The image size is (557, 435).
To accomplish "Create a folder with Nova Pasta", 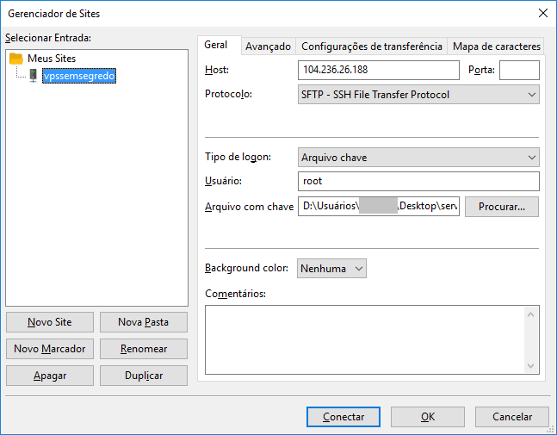I will 143,322.
